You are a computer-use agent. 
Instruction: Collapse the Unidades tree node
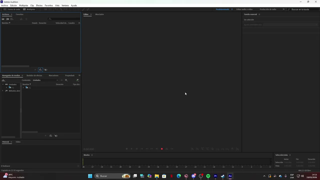[x=3, y=84]
